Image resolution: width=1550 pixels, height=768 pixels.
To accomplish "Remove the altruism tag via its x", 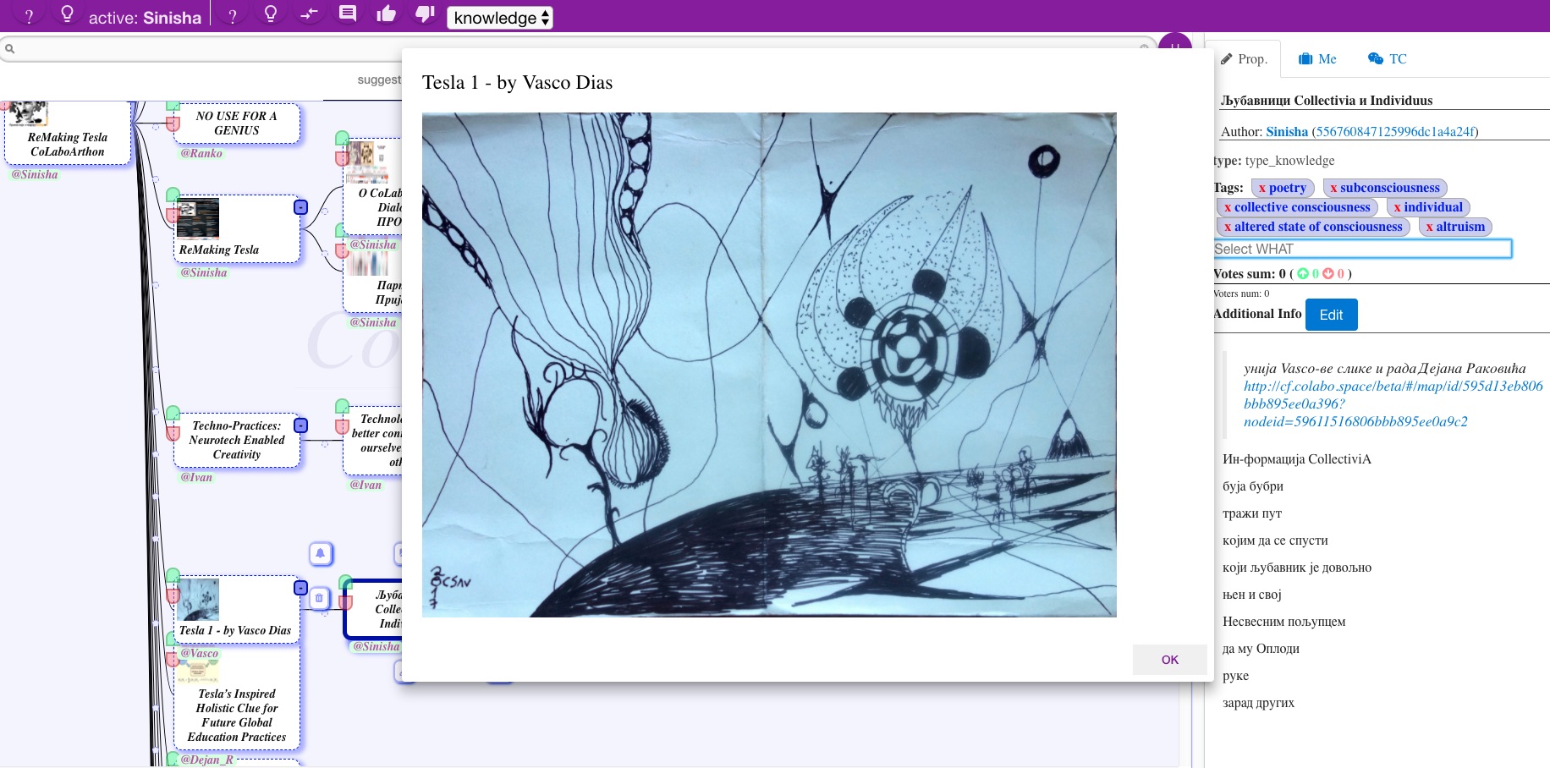I will [1429, 227].
